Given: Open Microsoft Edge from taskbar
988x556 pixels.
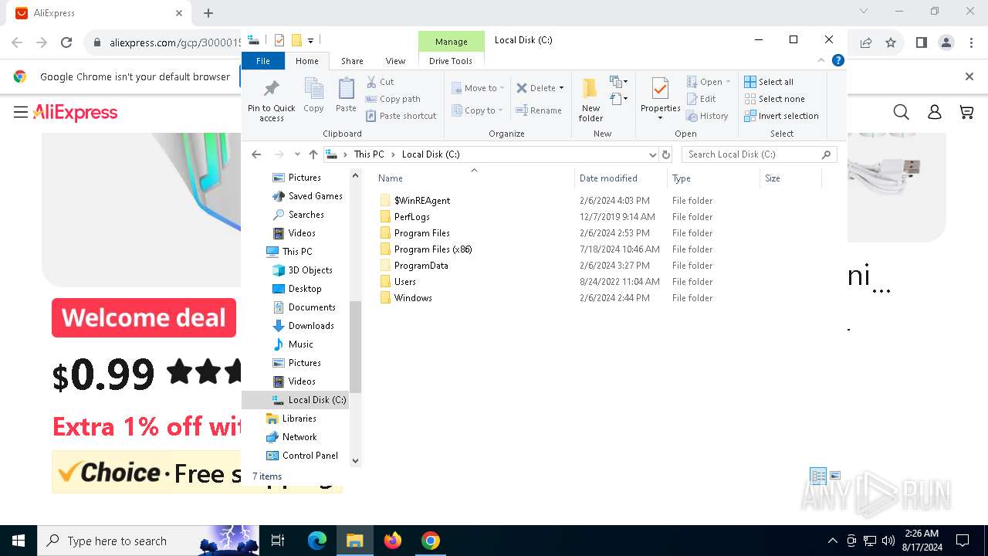Looking at the screenshot, I should [x=317, y=541].
